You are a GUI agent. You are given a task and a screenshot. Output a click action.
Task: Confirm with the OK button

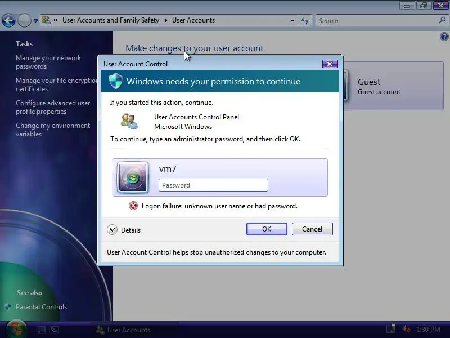[267, 229]
